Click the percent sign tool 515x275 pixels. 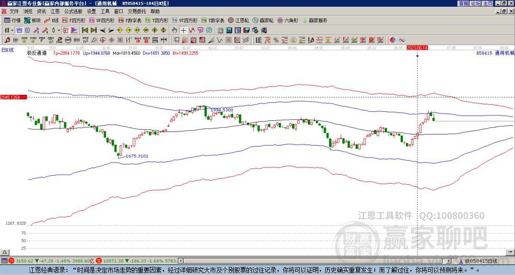pos(276,40)
